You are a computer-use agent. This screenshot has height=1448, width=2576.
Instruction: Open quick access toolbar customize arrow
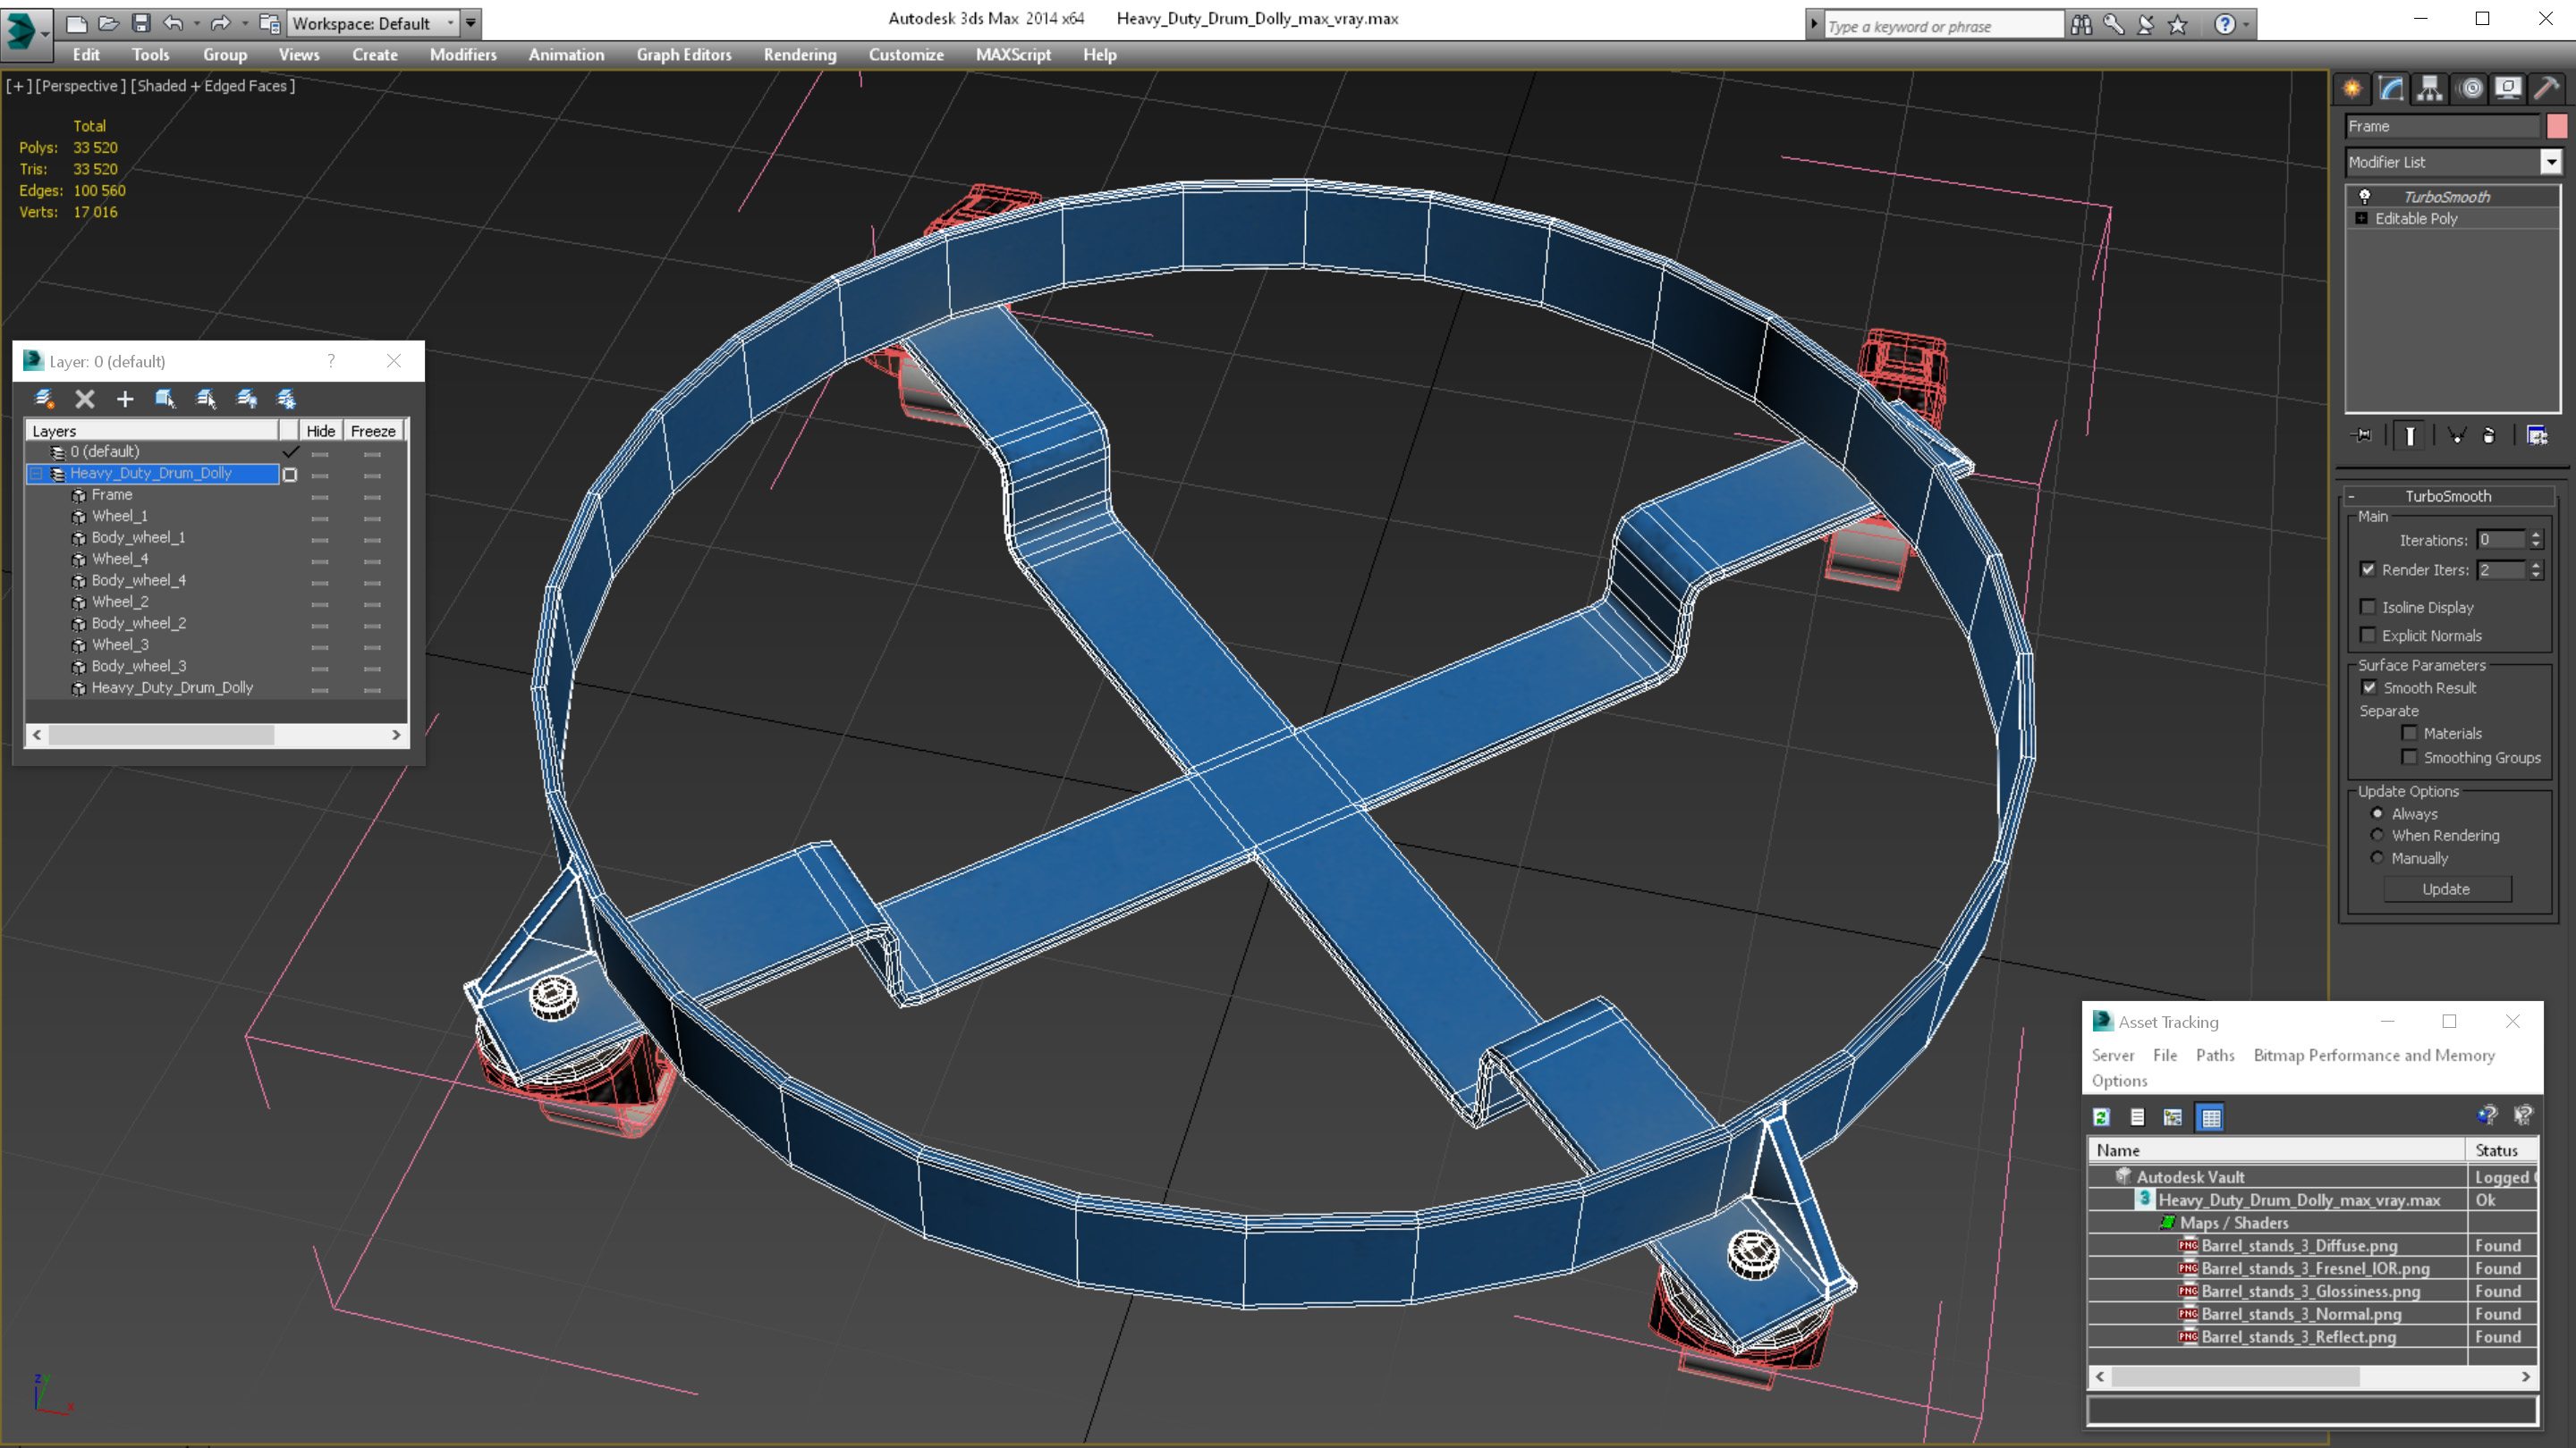click(471, 22)
